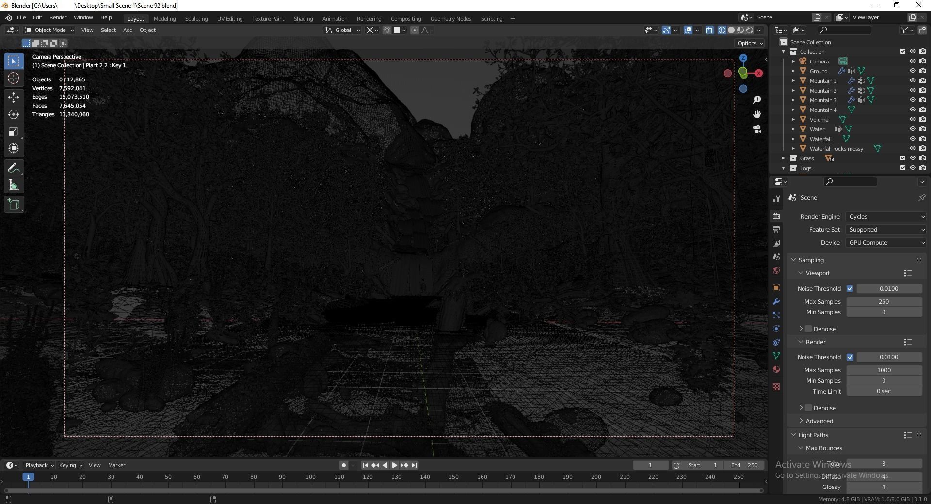The width and height of the screenshot is (931, 504).
Task: Switch to wireframe viewport shading
Action: click(x=722, y=30)
